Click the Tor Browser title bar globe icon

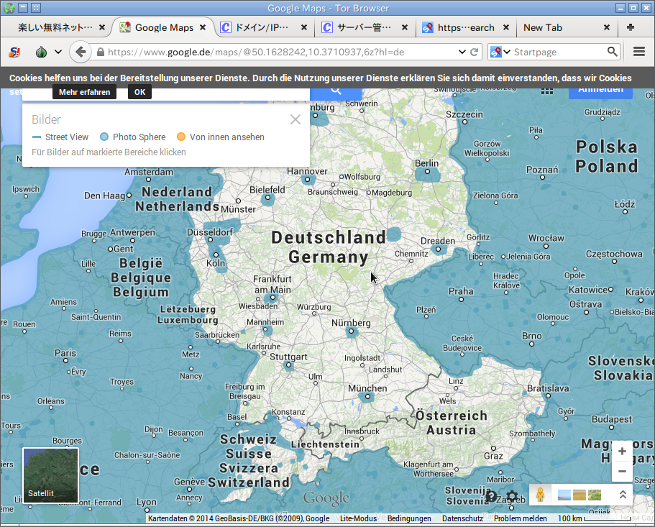coord(9,7)
